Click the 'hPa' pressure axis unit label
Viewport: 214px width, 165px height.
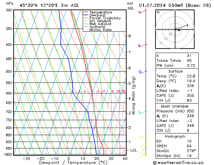[x=10, y=3]
